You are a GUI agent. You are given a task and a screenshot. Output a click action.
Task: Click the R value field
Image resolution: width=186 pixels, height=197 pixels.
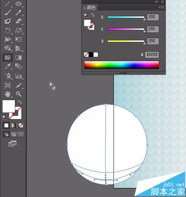[x=153, y=17]
